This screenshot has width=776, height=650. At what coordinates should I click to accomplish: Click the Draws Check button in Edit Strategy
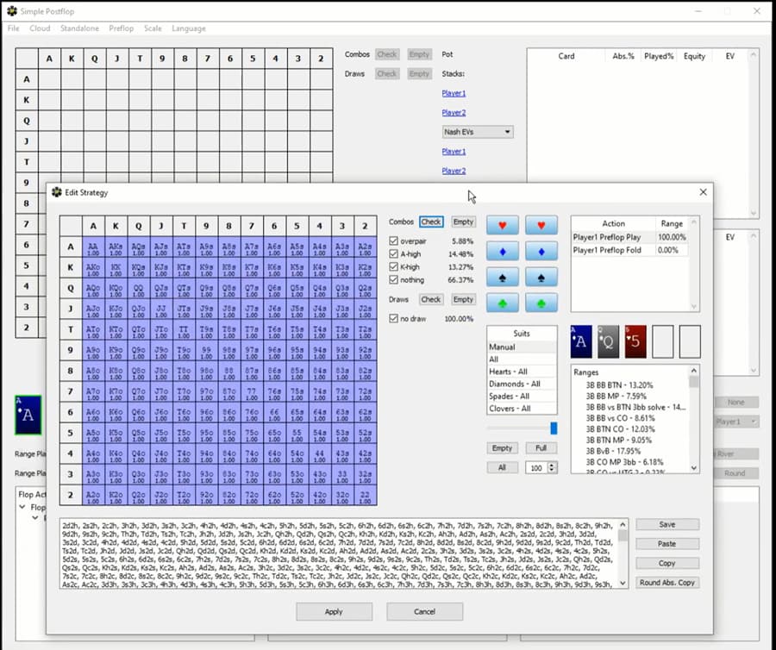point(431,299)
